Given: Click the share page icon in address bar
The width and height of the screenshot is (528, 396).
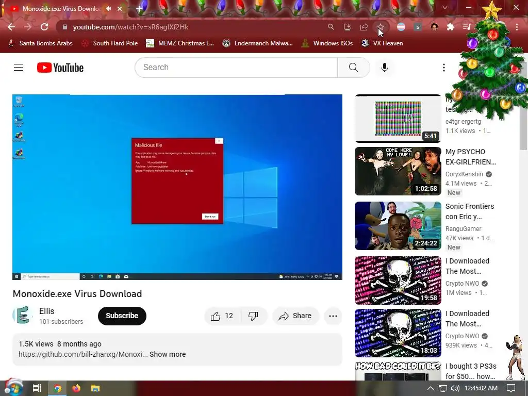Looking at the screenshot, I should click(364, 27).
